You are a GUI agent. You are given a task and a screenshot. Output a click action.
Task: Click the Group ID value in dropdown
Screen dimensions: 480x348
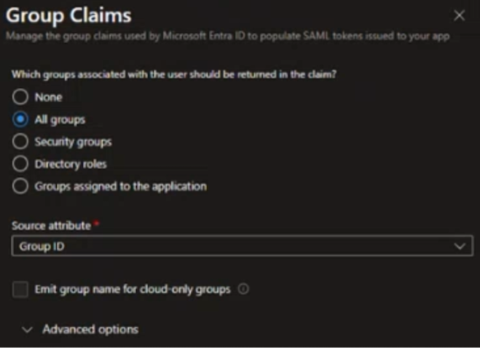click(x=41, y=247)
